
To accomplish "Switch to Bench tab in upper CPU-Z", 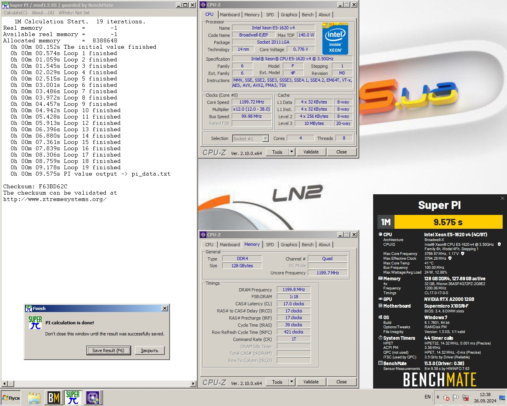I will [308, 15].
